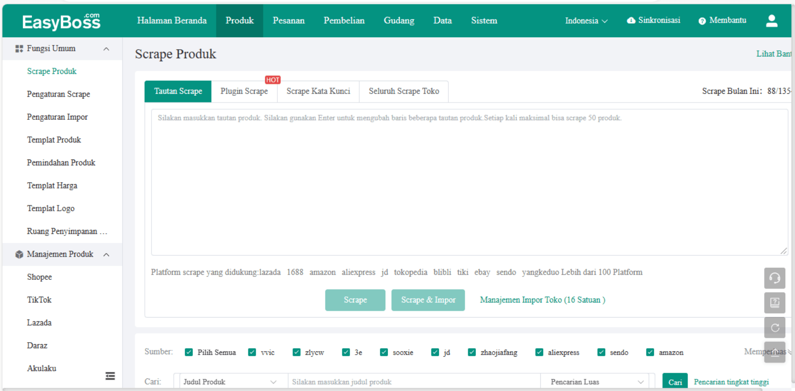795x391 pixels.
Task: Open Halaman Beranda menu
Action: (x=172, y=21)
